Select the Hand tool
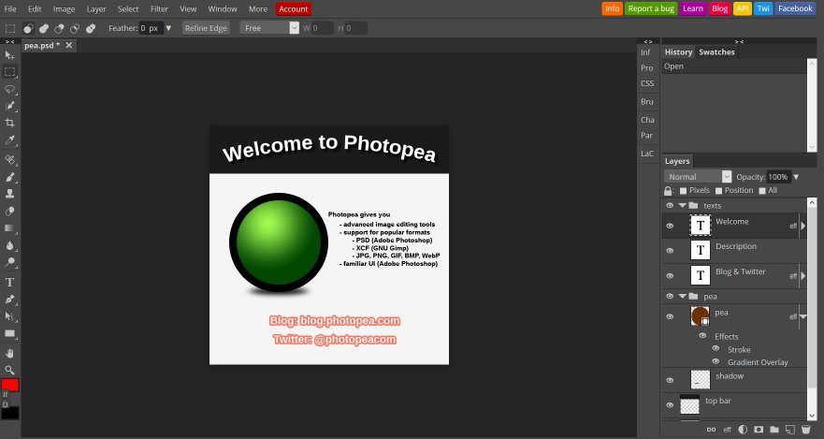The image size is (824, 439). (9, 353)
